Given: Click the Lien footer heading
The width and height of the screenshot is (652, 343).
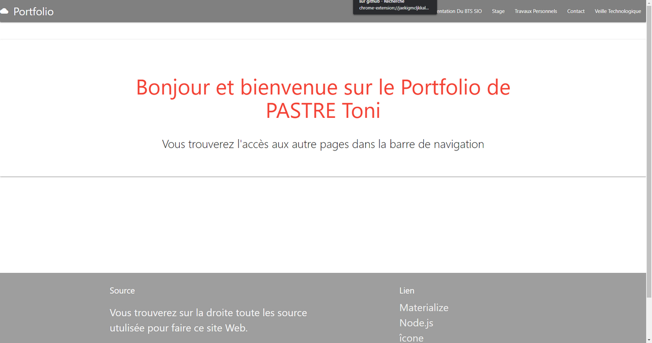Looking at the screenshot, I should [x=406, y=290].
